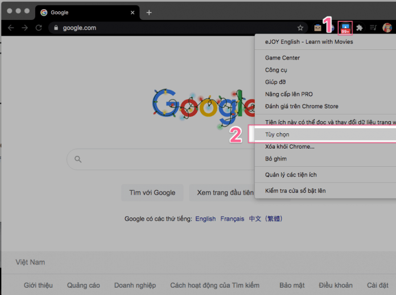Screen dimensions: 396x295
Task: Switch Google language to 中文 (繁體)
Action: click(x=266, y=218)
